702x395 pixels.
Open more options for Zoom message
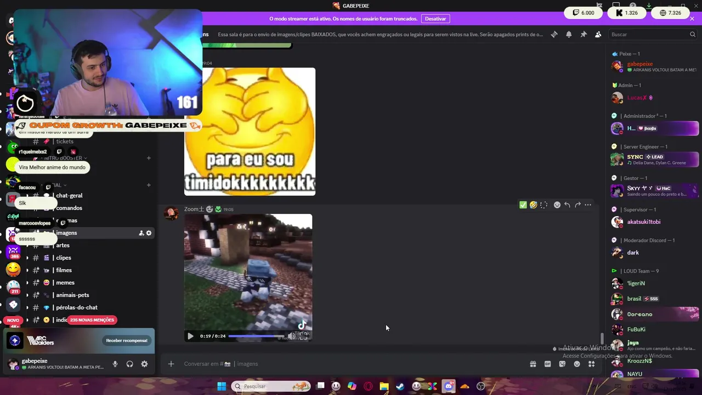click(588, 205)
